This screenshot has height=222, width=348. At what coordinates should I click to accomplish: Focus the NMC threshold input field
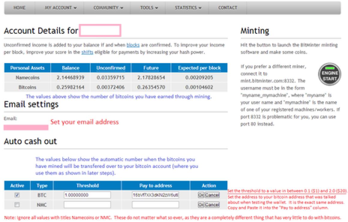87,205
